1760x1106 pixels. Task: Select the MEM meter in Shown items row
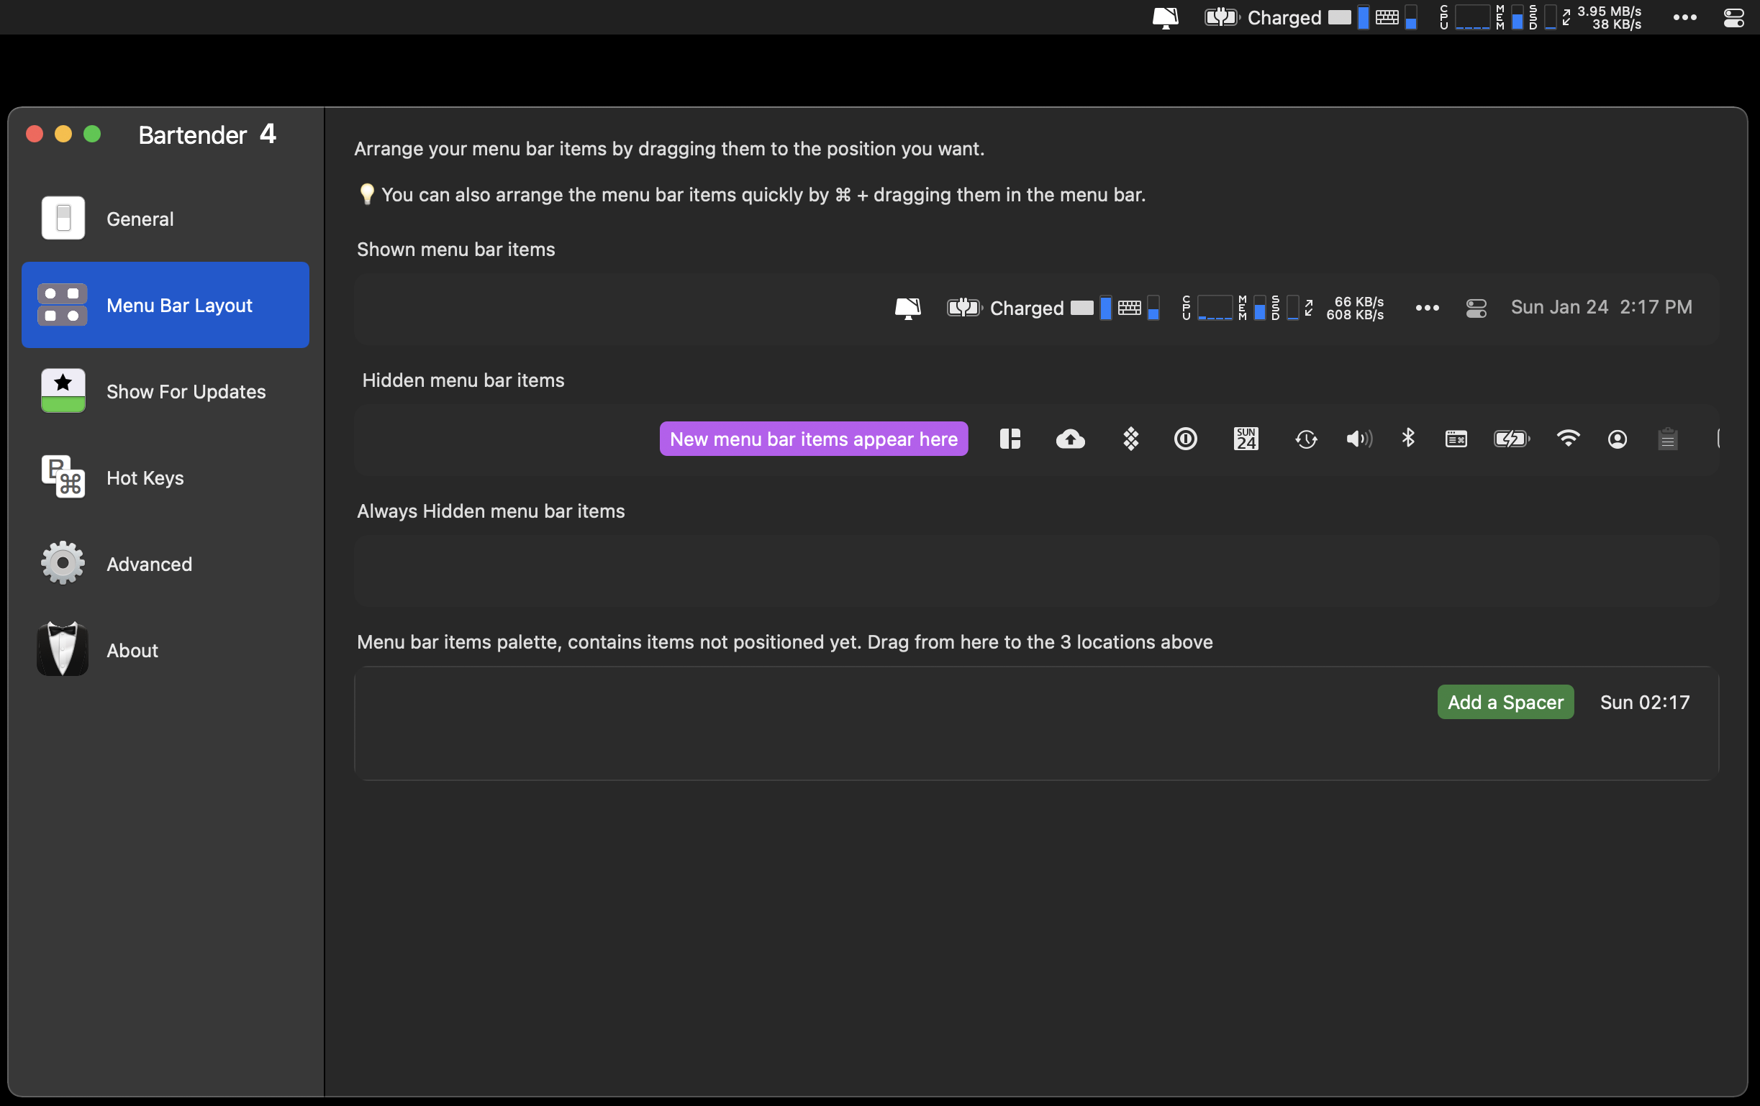coord(1252,308)
